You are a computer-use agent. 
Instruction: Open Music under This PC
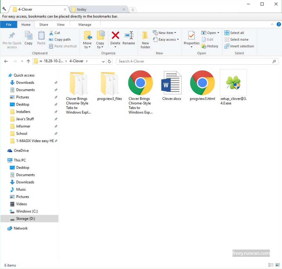click(21, 189)
